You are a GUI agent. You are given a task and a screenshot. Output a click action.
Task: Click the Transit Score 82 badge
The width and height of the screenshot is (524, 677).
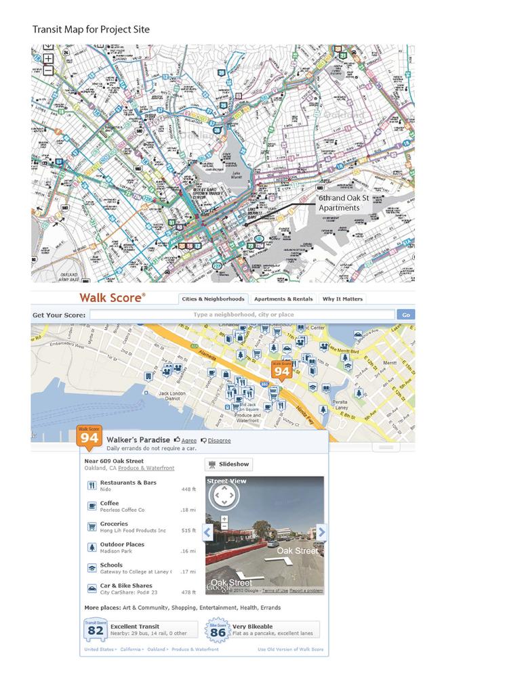pos(96,630)
